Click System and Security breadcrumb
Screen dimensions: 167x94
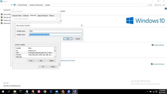tap(36, 5)
